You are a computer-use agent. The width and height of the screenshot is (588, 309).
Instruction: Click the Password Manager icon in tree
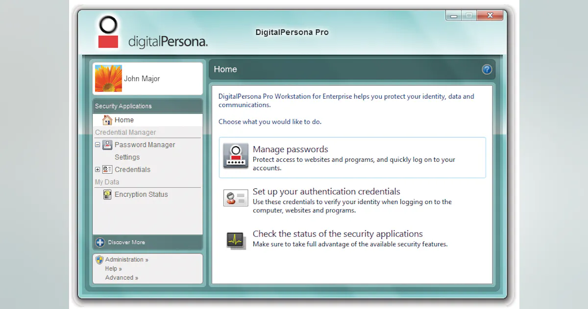click(107, 145)
